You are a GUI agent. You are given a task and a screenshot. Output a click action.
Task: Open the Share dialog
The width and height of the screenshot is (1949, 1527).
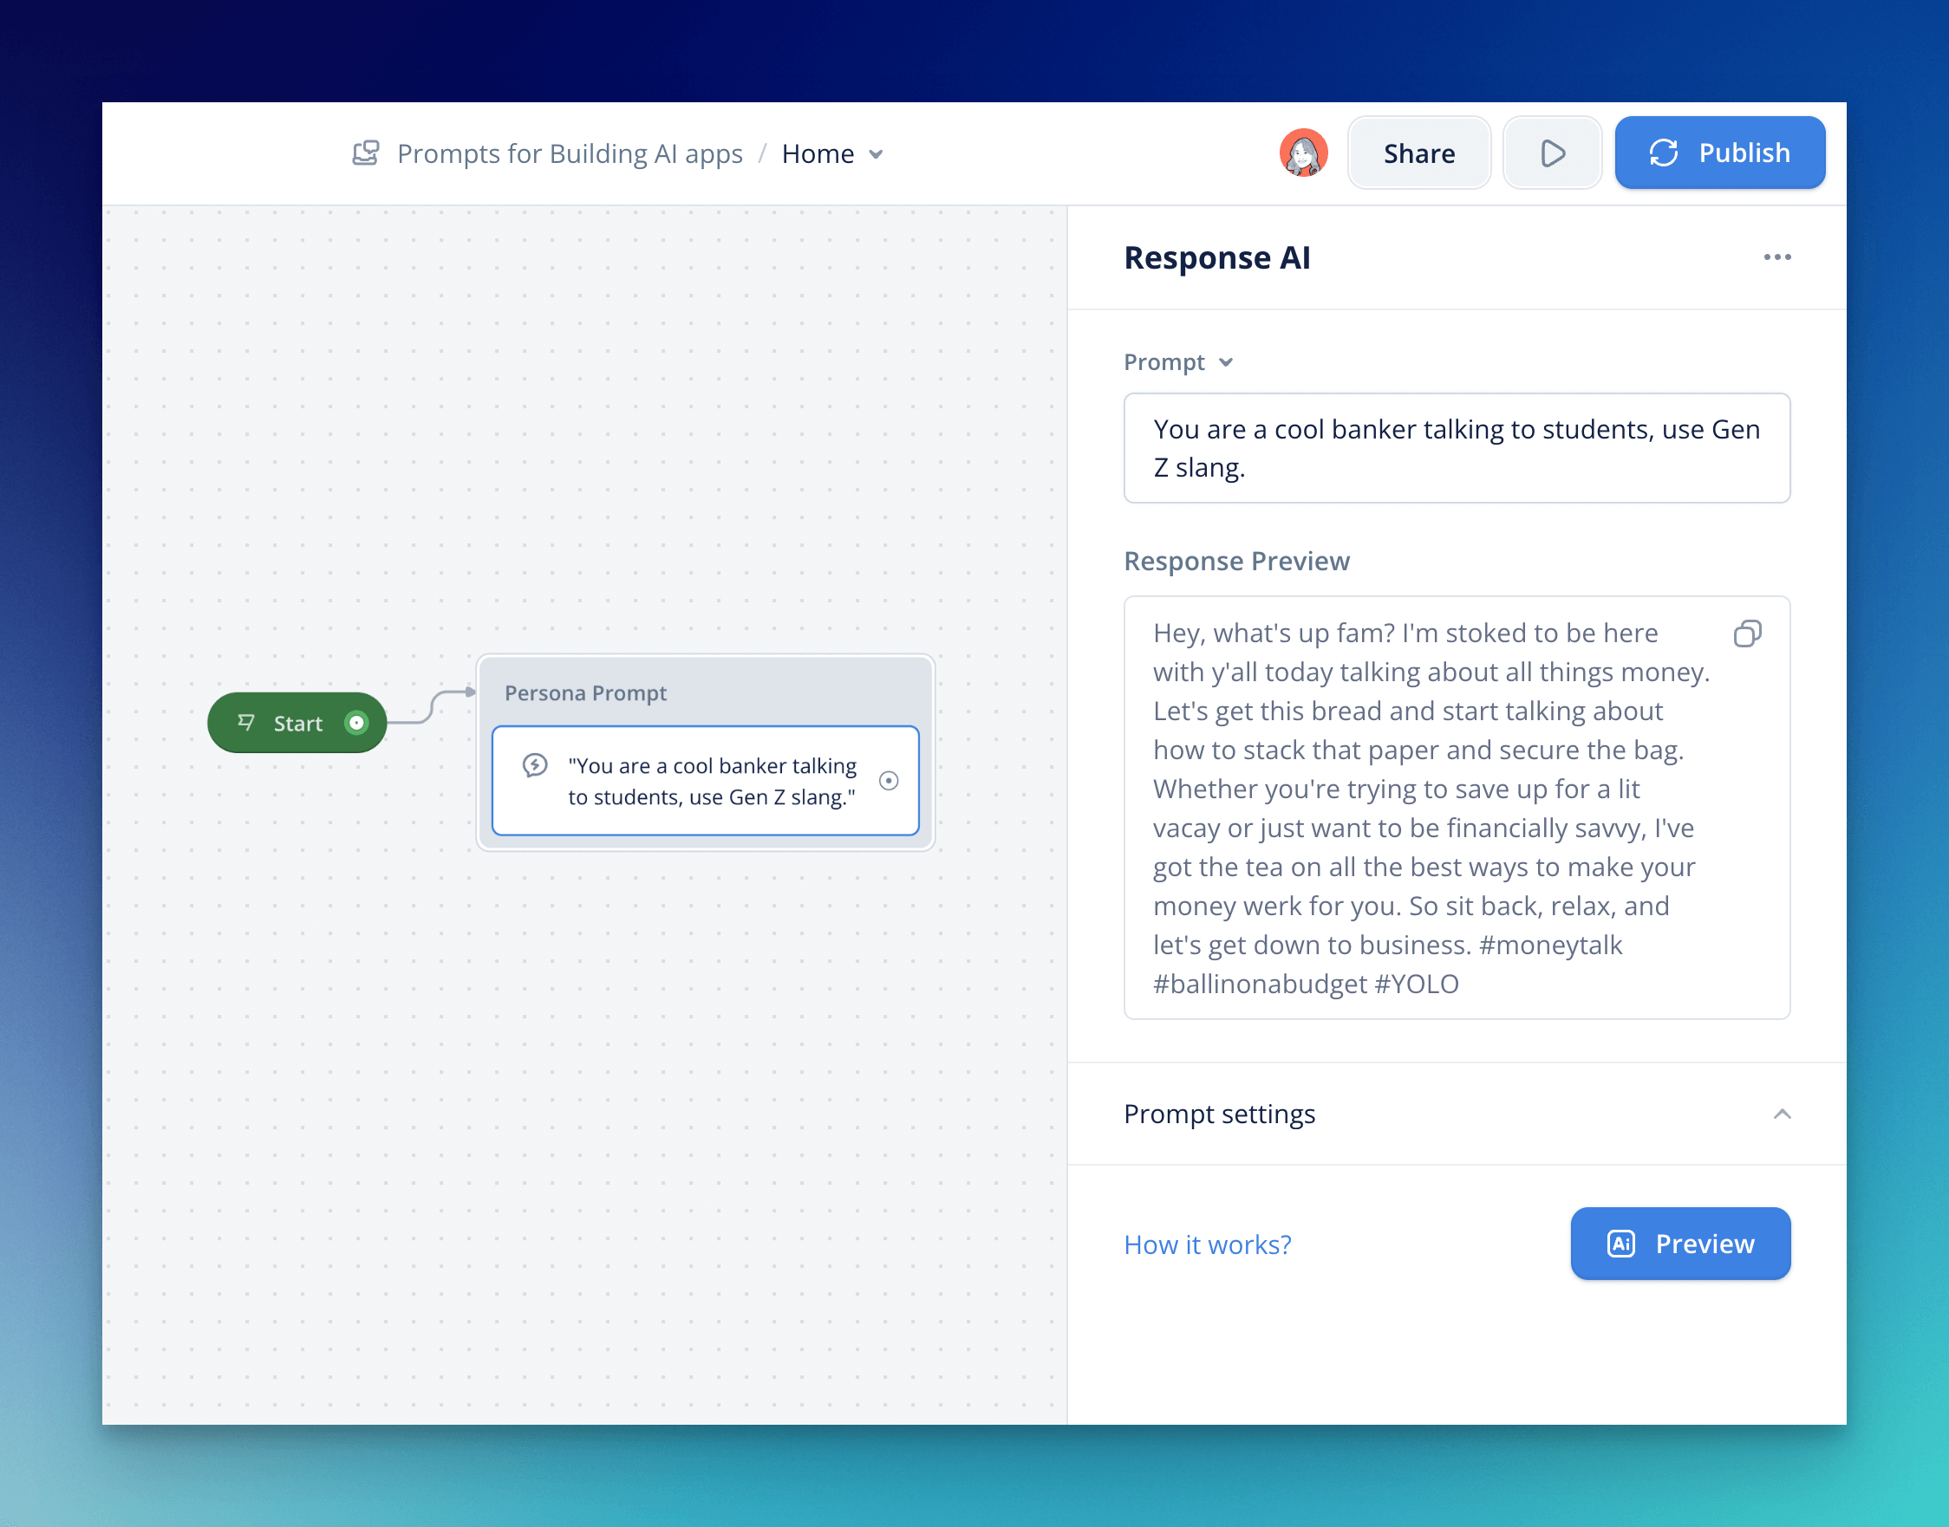(1418, 153)
